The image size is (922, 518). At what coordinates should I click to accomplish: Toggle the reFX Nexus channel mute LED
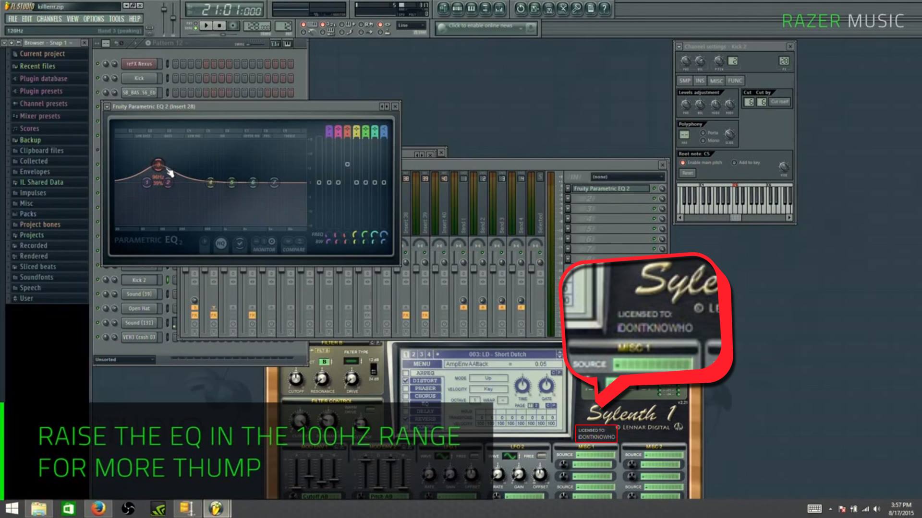pyautogui.click(x=97, y=64)
